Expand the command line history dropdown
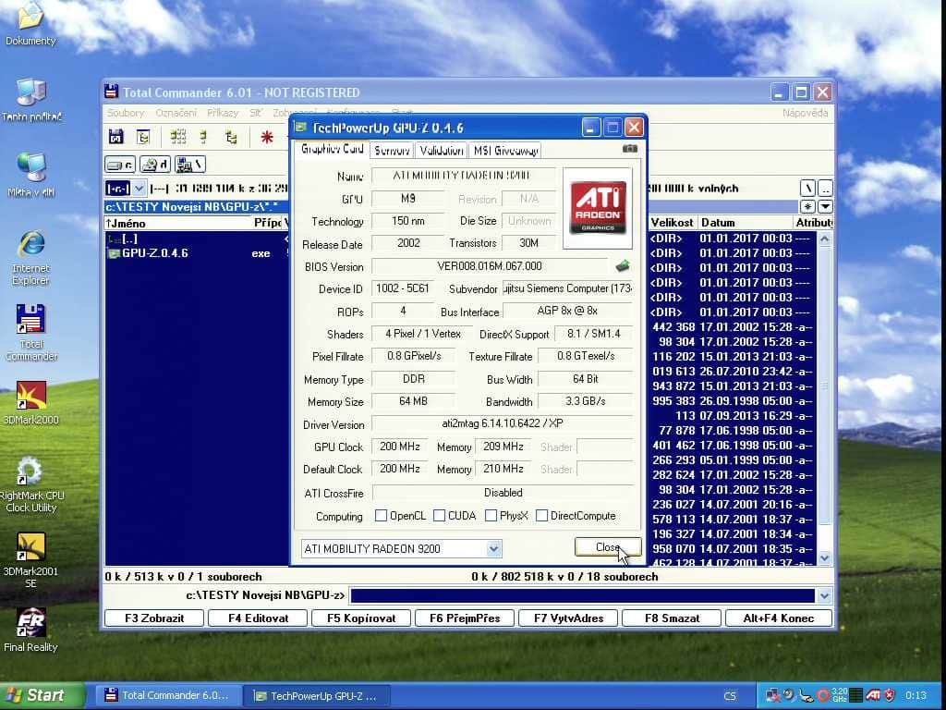946x710 pixels. coord(825,596)
